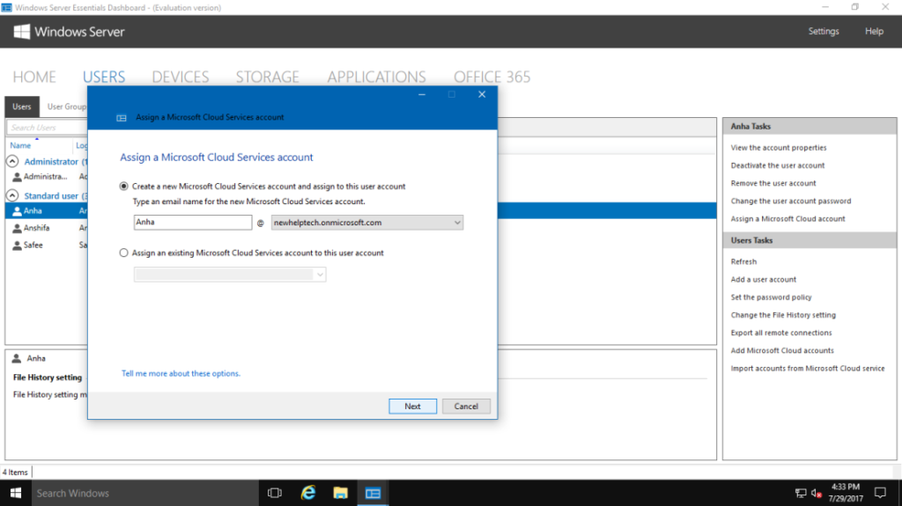Minimize the Assign Cloud Services dialog
902x506 pixels.
pos(422,95)
